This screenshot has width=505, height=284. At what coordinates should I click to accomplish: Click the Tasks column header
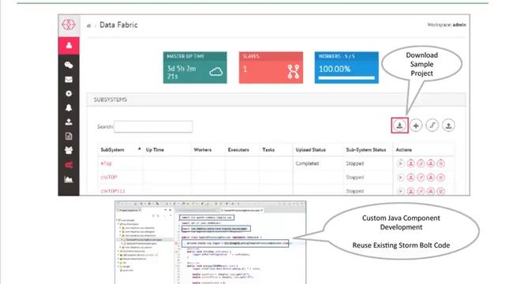click(x=268, y=150)
